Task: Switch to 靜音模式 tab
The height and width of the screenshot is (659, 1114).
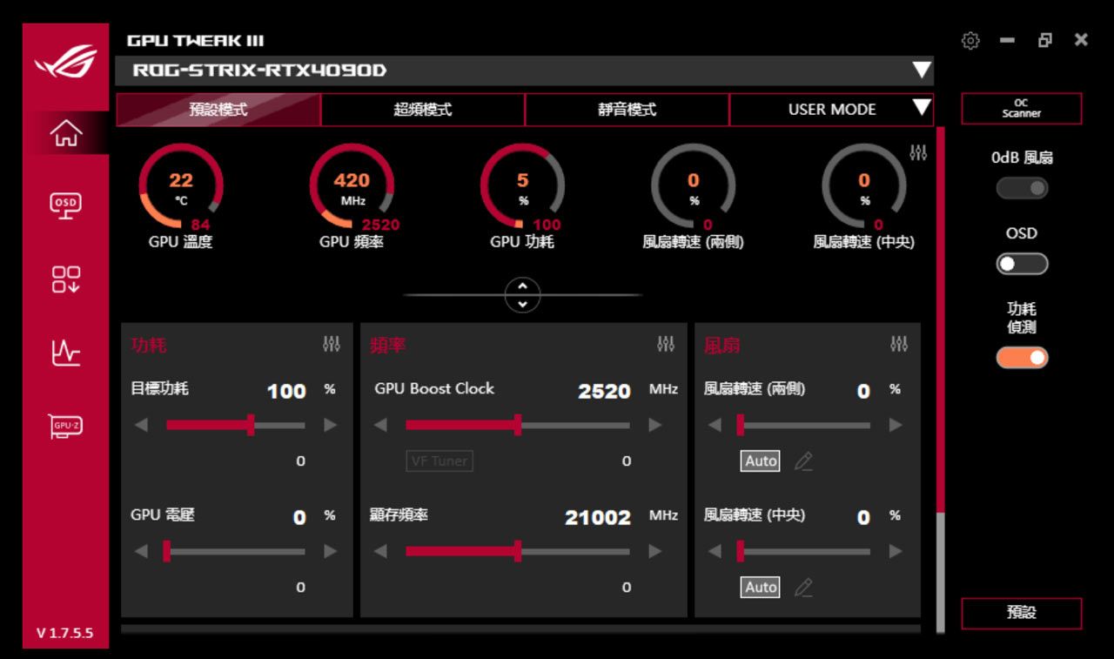Action: [x=627, y=110]
